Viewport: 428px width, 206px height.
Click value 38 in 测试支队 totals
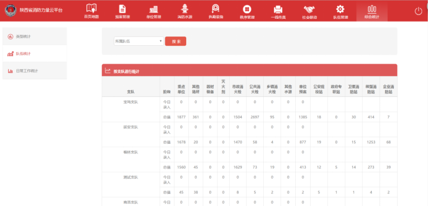(196, 192)
